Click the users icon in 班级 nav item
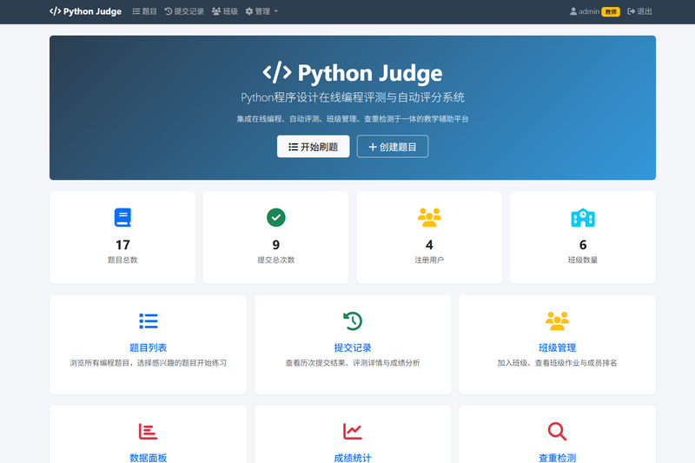The height and width of the screenshot is (463, 695). click(215, 11)
